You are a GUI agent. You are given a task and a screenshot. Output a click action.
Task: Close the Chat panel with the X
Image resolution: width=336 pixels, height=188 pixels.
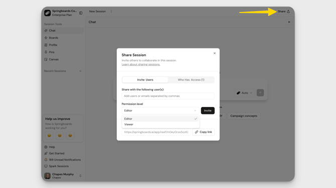(289, 22)
